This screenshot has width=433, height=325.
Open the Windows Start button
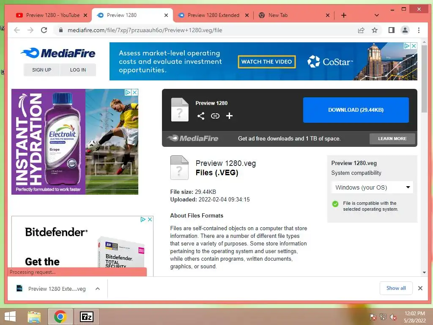(x=10, y=317)
